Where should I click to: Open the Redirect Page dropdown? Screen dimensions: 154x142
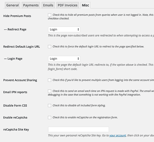point(64,29)
